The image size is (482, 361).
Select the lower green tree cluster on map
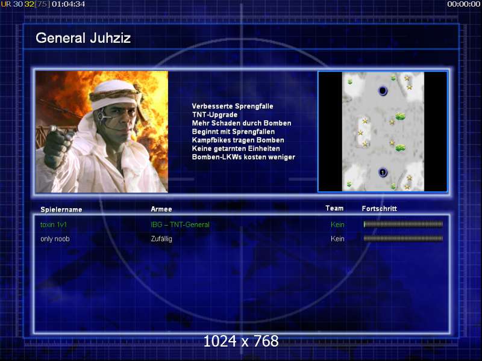pyautogui.click(x=400, y=148)
